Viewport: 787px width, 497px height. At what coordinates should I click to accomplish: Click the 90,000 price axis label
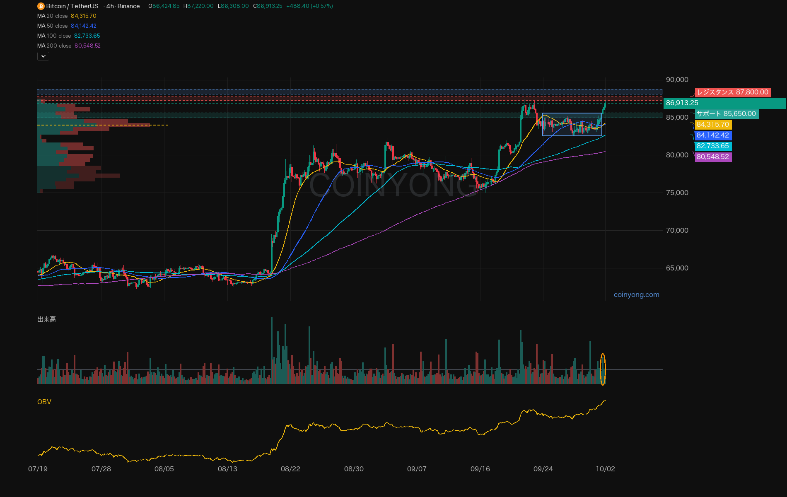point(677,80)
